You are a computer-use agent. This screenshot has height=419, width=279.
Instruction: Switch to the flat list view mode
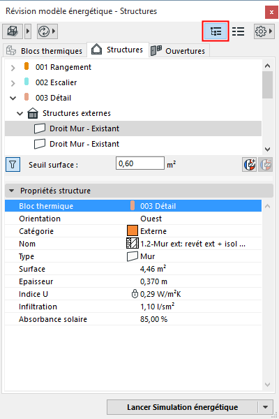point(238,31)
